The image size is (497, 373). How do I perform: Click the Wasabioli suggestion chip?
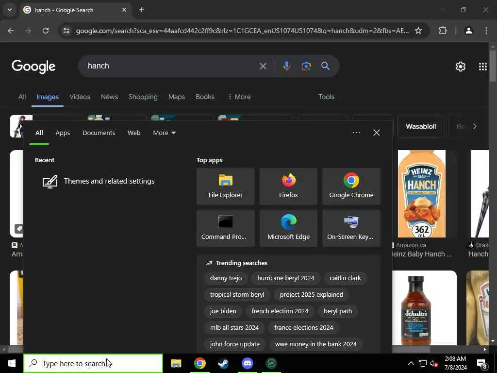(x=421, y=126)
